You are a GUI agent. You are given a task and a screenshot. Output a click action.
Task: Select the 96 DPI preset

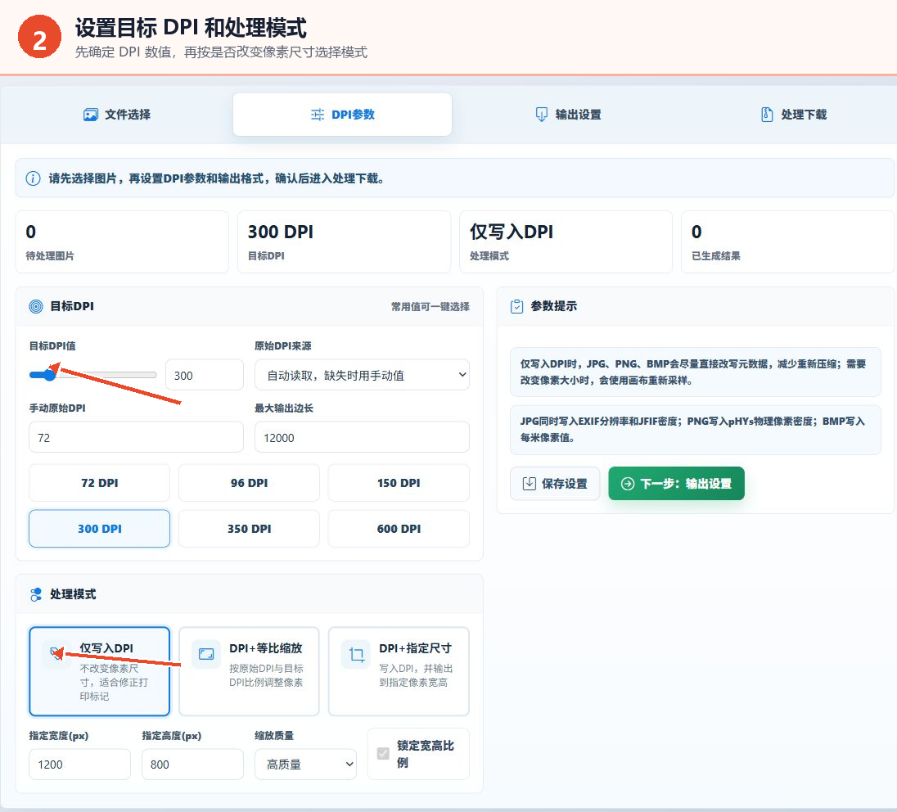[249, 483]
